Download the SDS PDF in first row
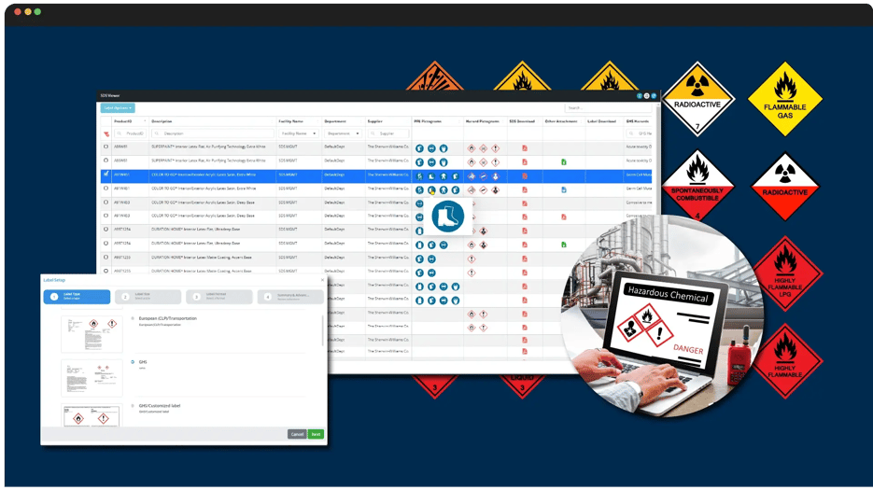 tap(525, 147)
